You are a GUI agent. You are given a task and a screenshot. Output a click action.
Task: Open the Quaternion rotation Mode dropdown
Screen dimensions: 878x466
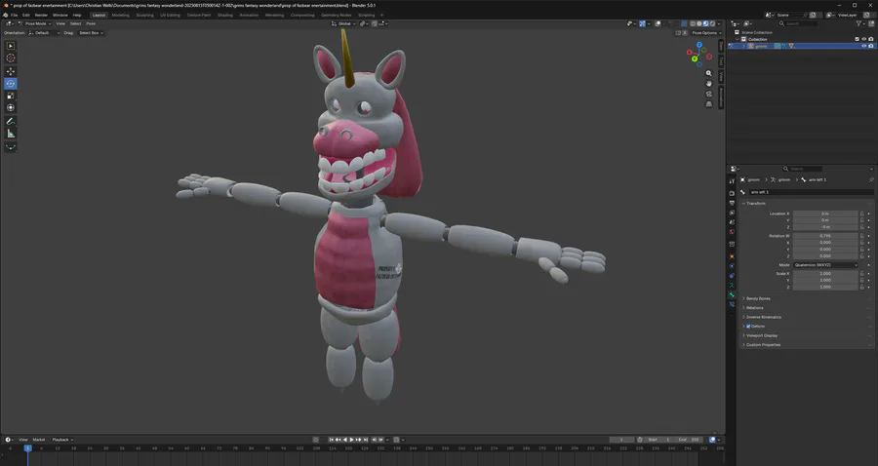pyautogui.click(x=825, y=265)
